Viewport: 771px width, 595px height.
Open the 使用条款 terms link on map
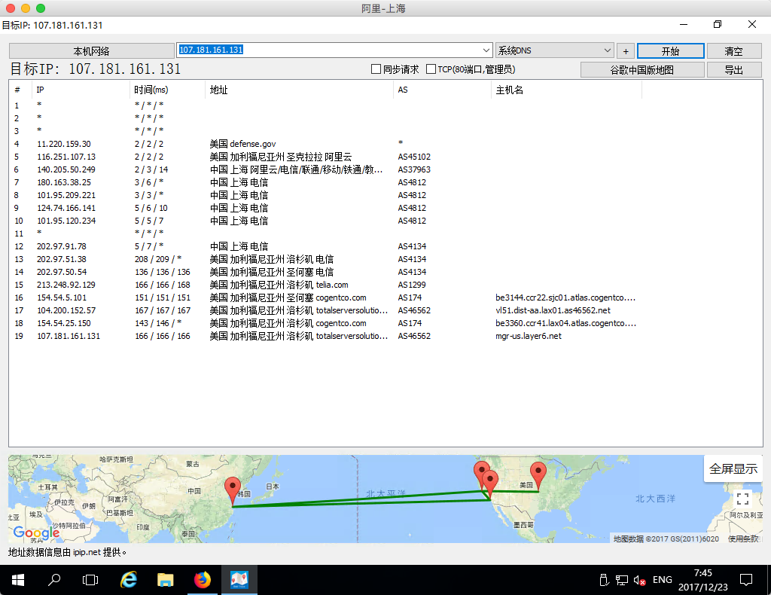743,539
